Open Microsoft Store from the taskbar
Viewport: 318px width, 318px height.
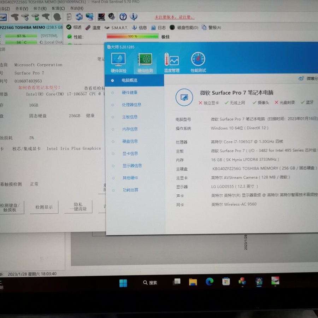[226, 282]
